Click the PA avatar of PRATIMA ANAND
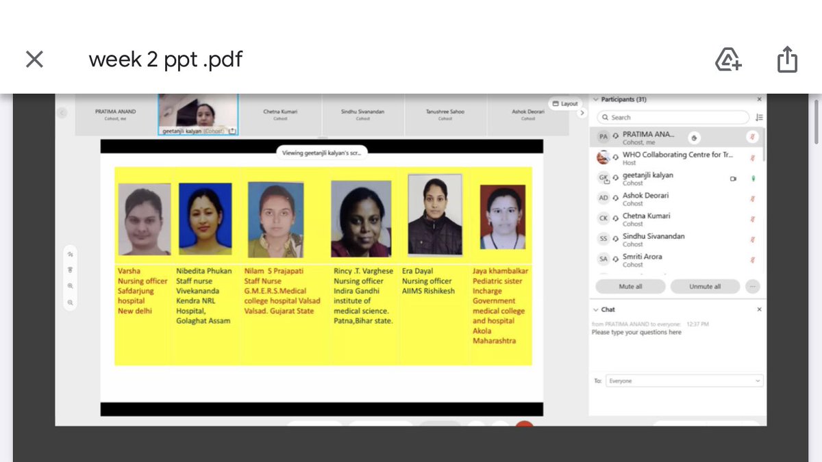822x462 pixels. (x=603, y=137)
